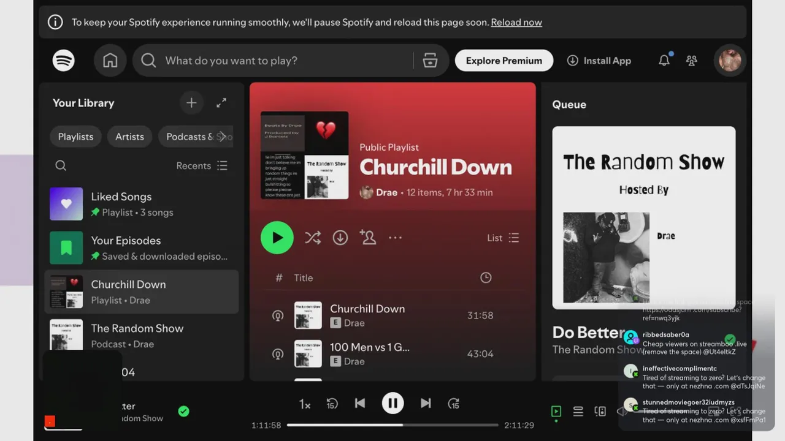
Task: Toggle saved check for Do Better
Action: [183, 412]
